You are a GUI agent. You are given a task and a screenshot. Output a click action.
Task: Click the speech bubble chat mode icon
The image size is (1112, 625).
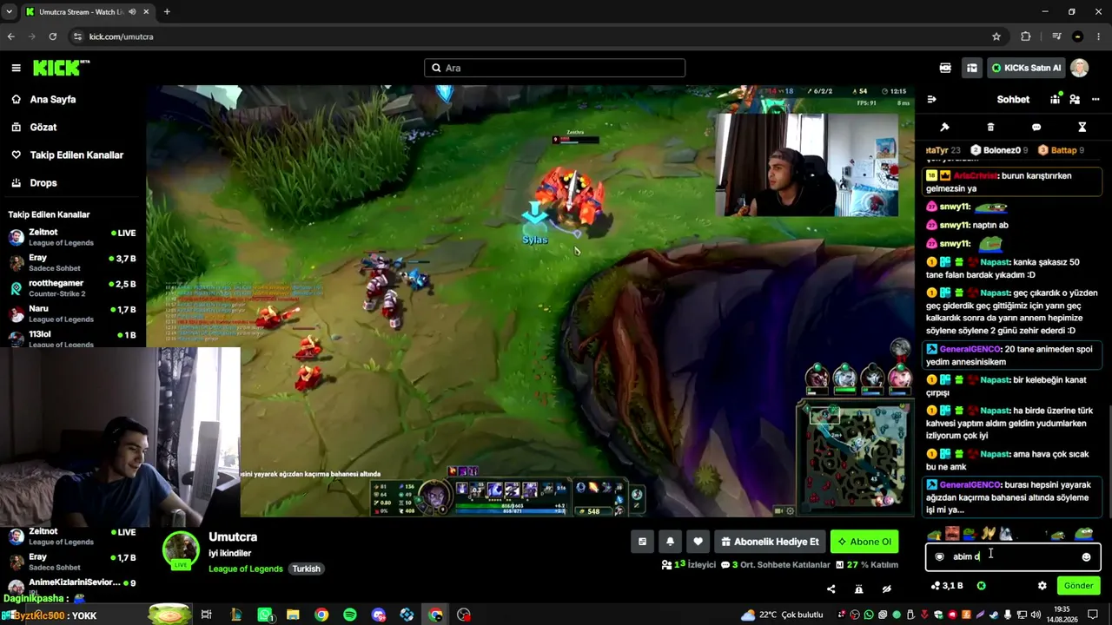[1036, 128]
